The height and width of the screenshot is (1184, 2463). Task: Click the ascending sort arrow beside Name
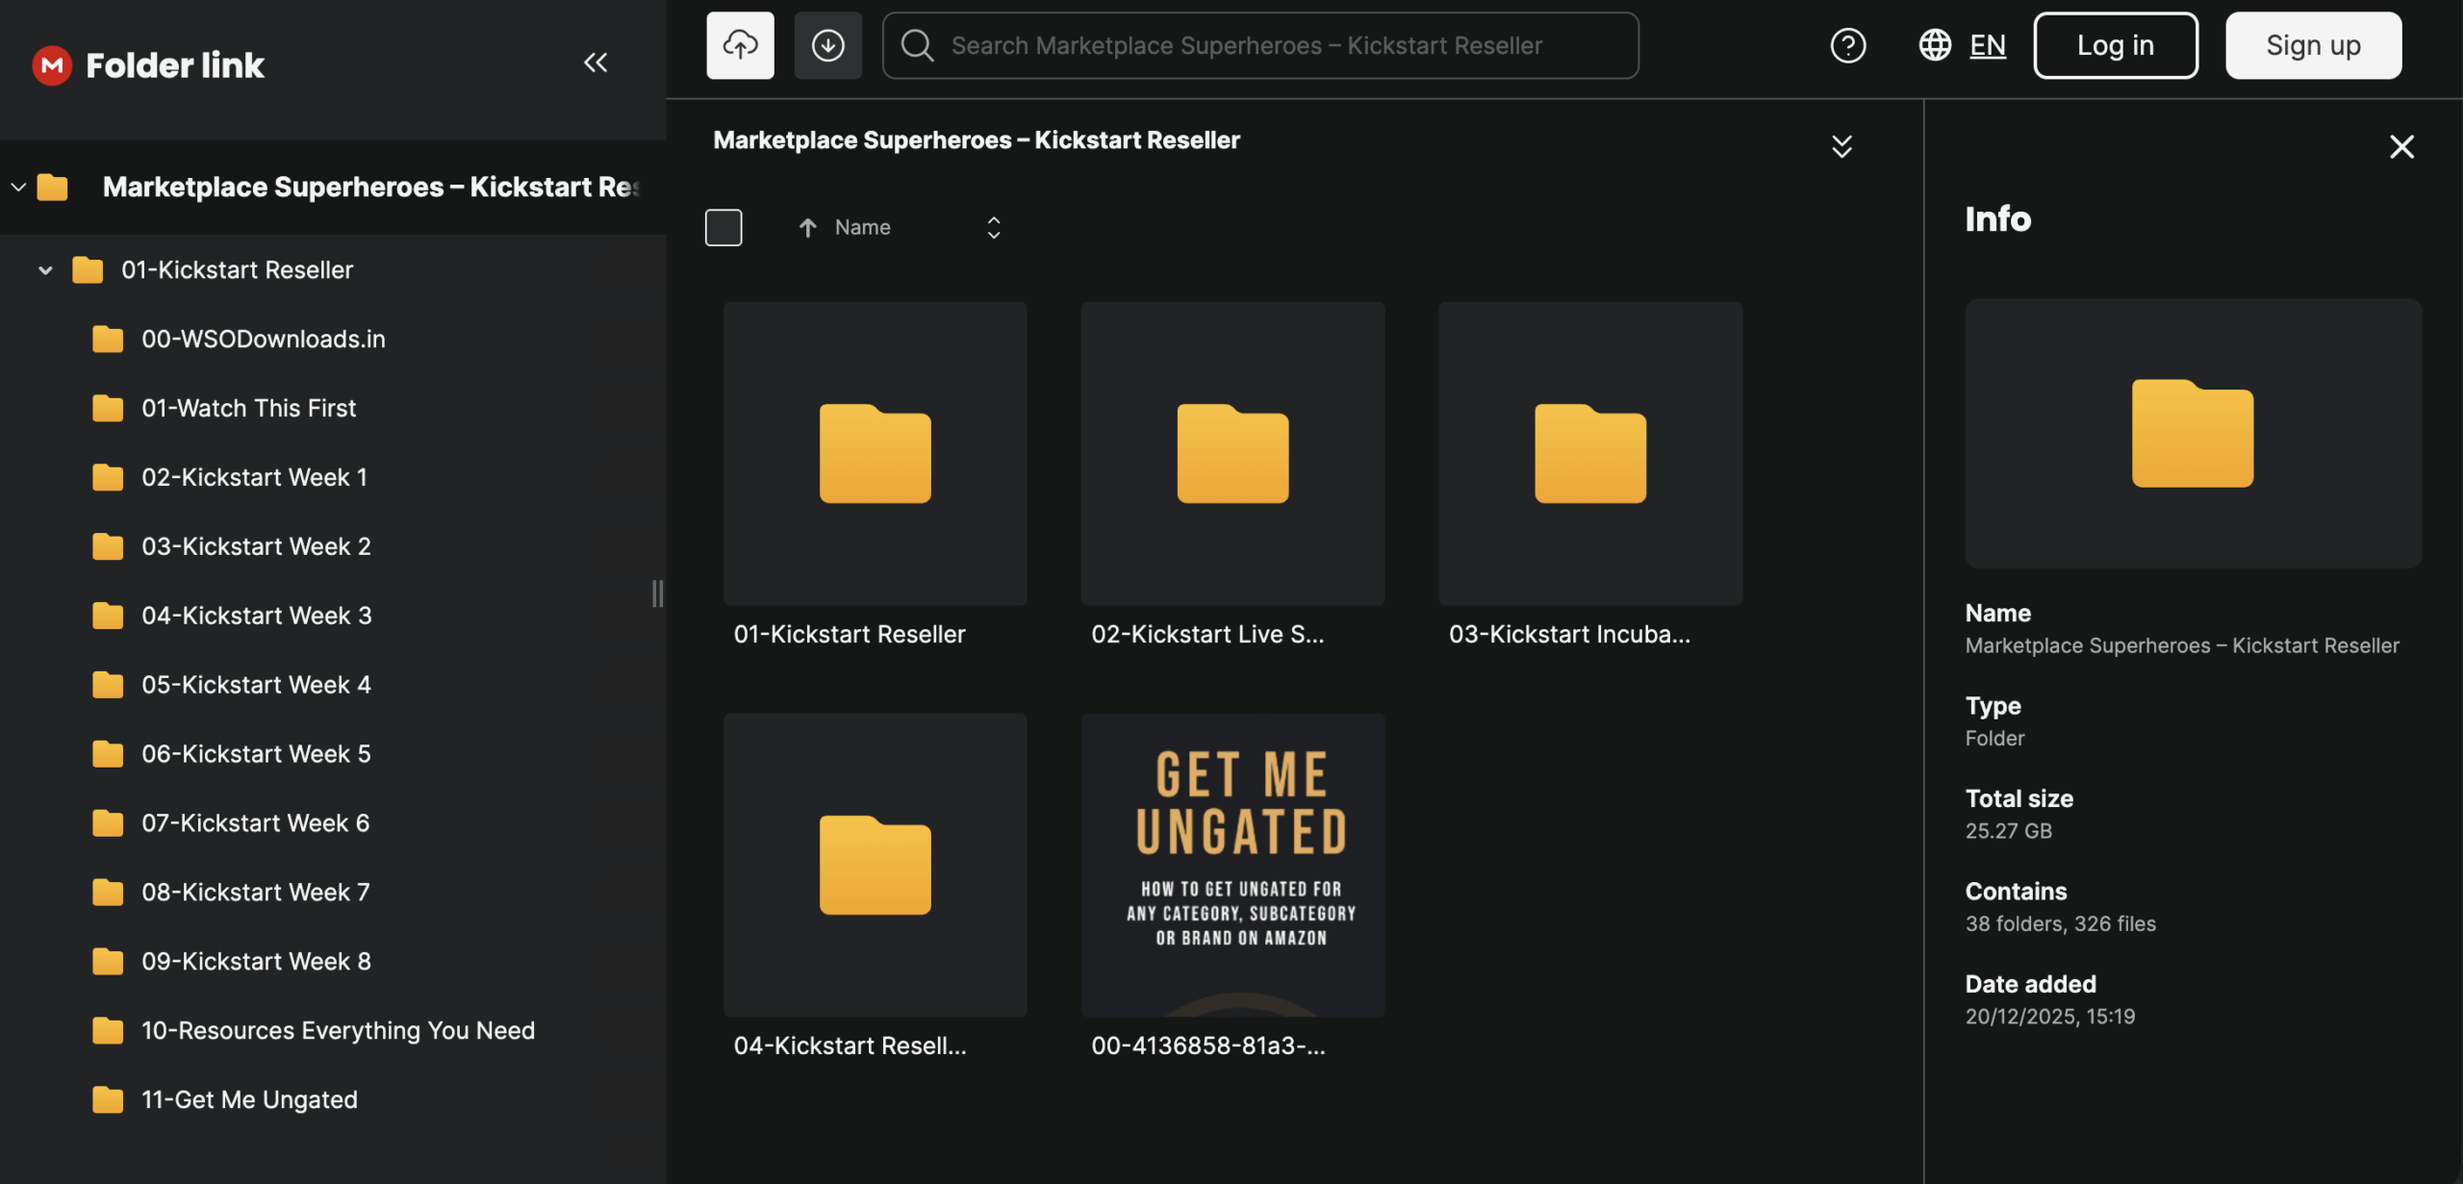click(x=807, y=228)
